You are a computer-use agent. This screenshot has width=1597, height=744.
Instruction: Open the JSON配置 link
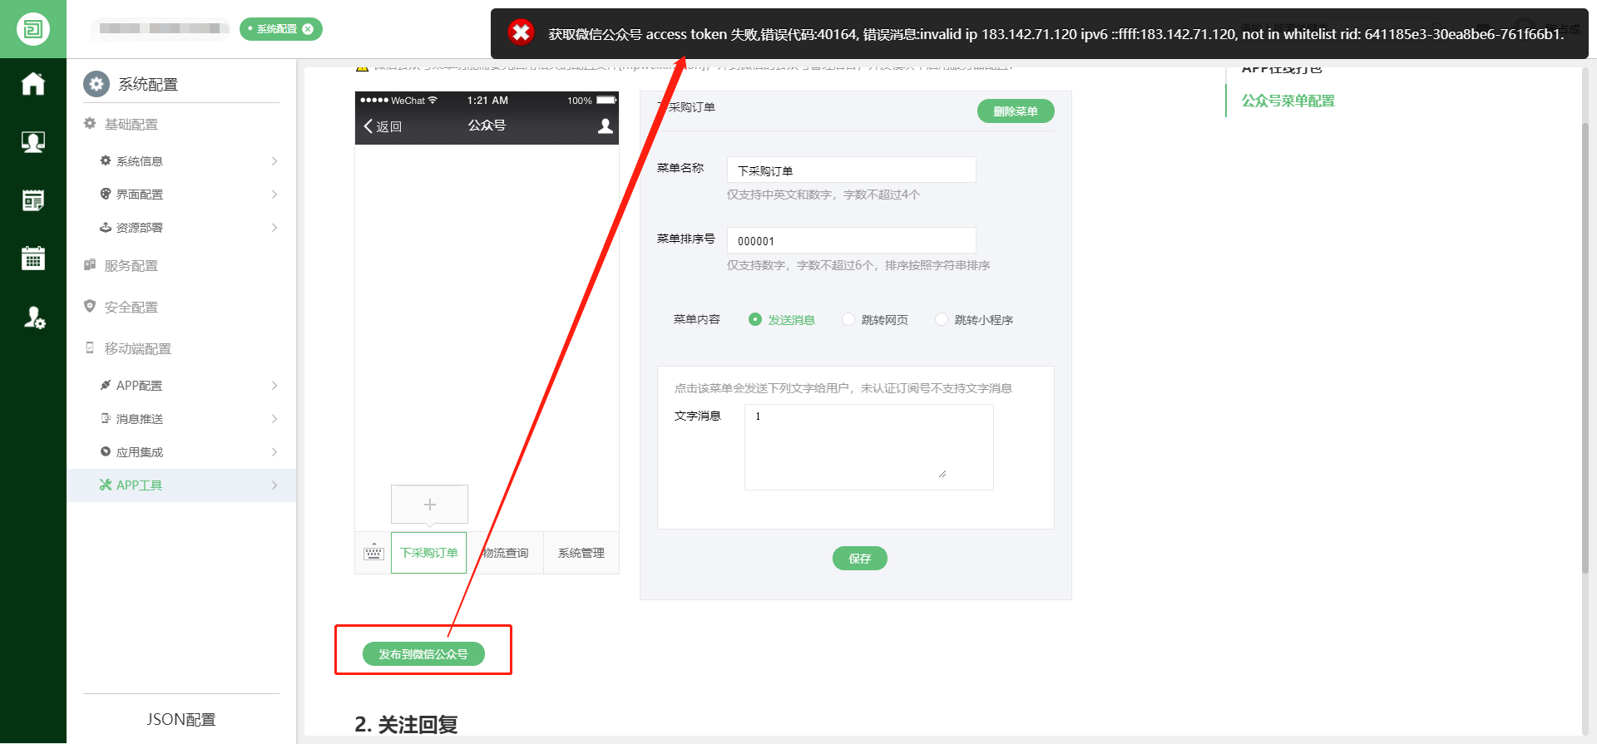click(181, 719)
